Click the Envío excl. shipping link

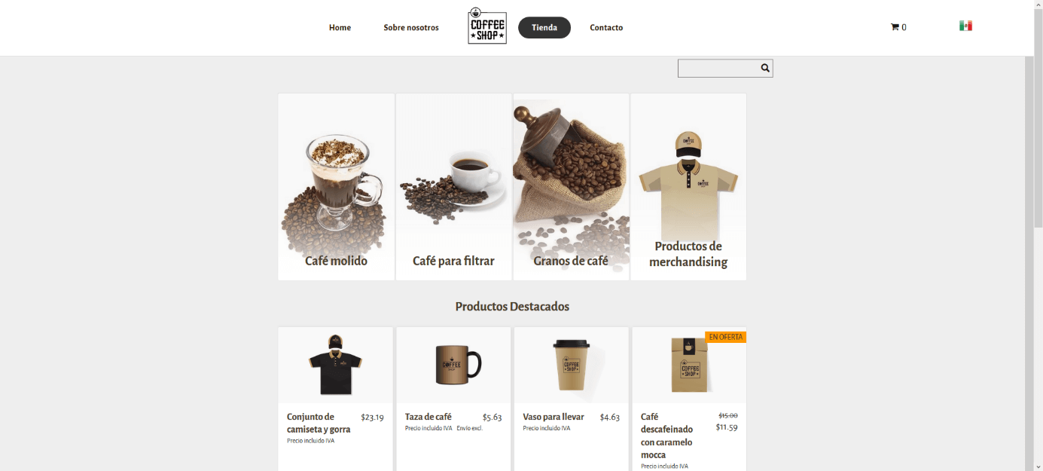pos(469,428)
